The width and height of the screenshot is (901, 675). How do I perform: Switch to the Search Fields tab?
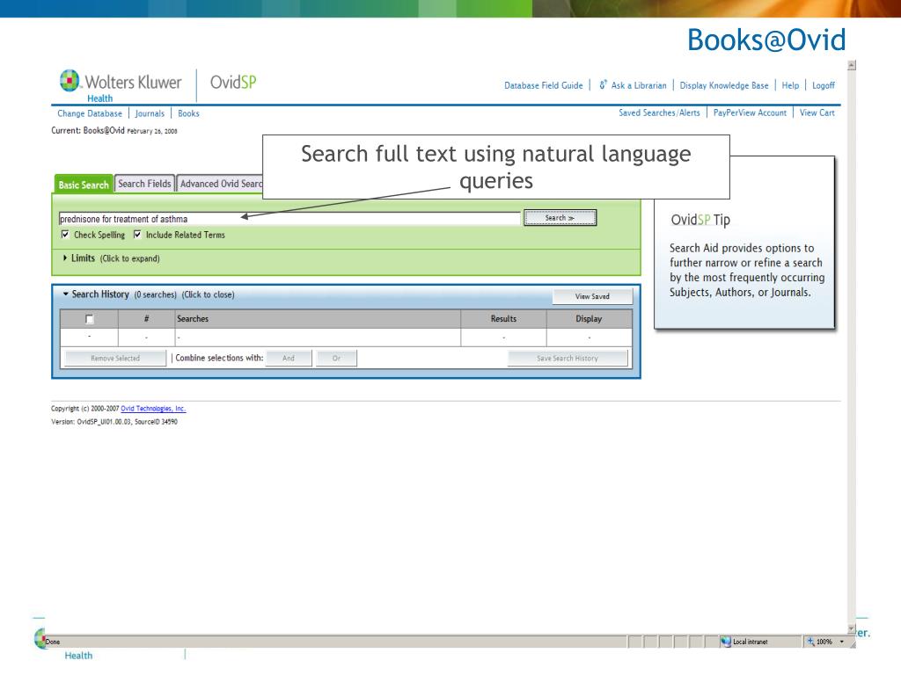click(144, 184)
